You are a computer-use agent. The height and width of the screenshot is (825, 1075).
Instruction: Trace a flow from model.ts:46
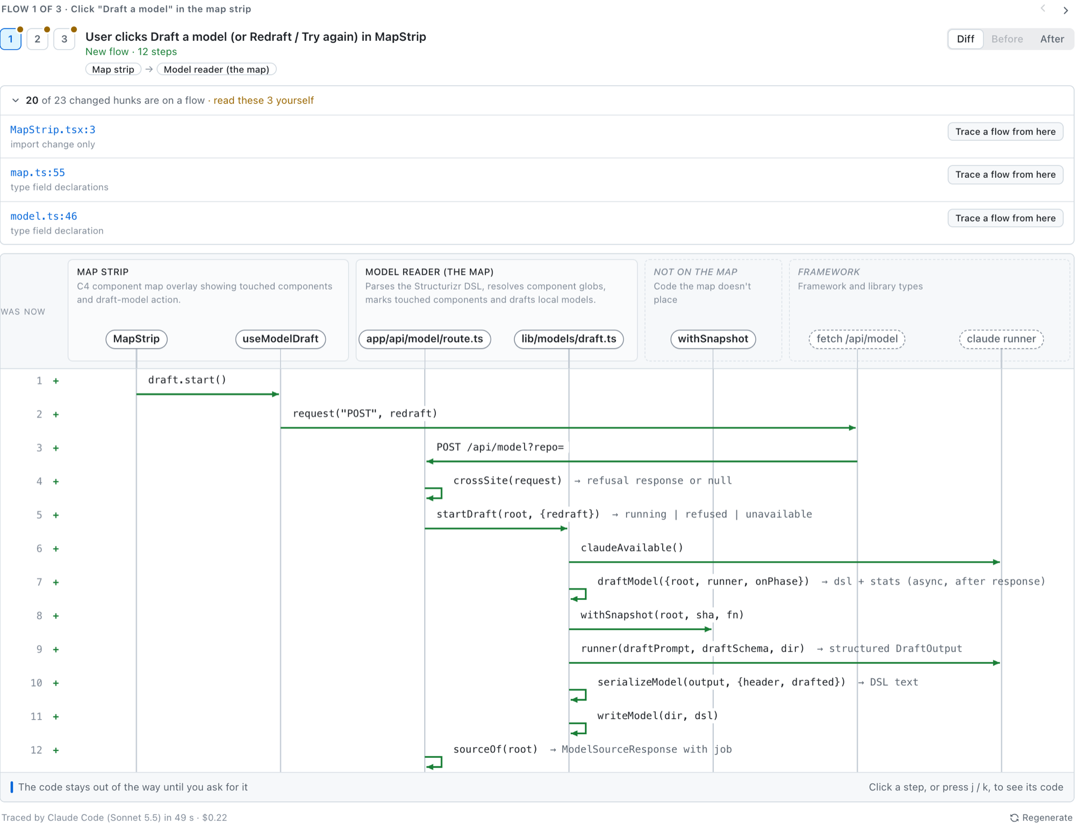[x=1005, y=218]
